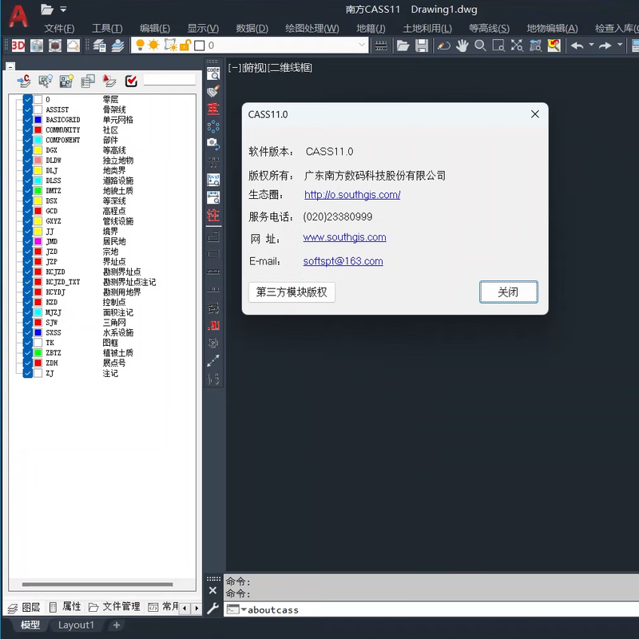The image size is (639, 639).
Task: Switch to the Layout1 tab
Action: point(76,625)
